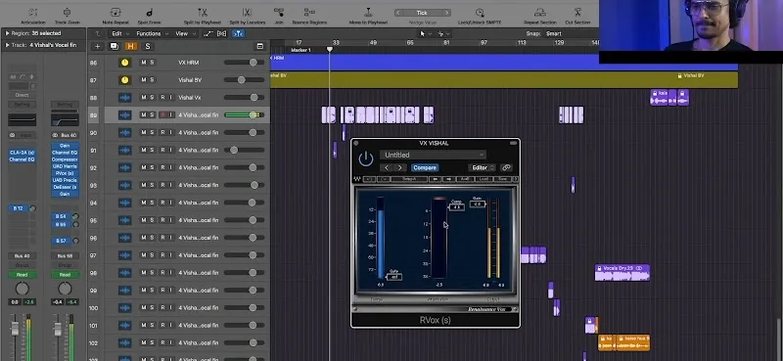Toggle the Flex view icon
The height and width of the screenshot is (361, 783).
coord(222,33)
